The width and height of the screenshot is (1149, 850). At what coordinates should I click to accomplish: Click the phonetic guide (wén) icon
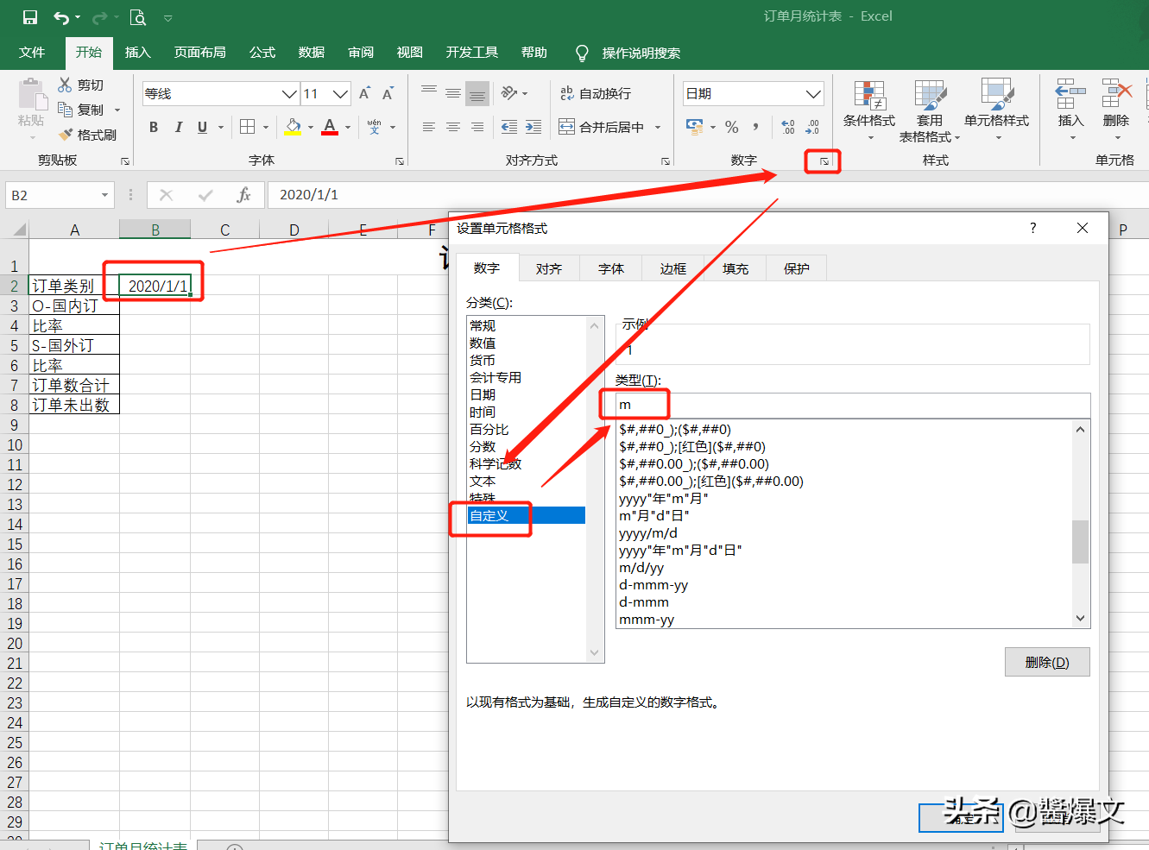tap(374, 127)
